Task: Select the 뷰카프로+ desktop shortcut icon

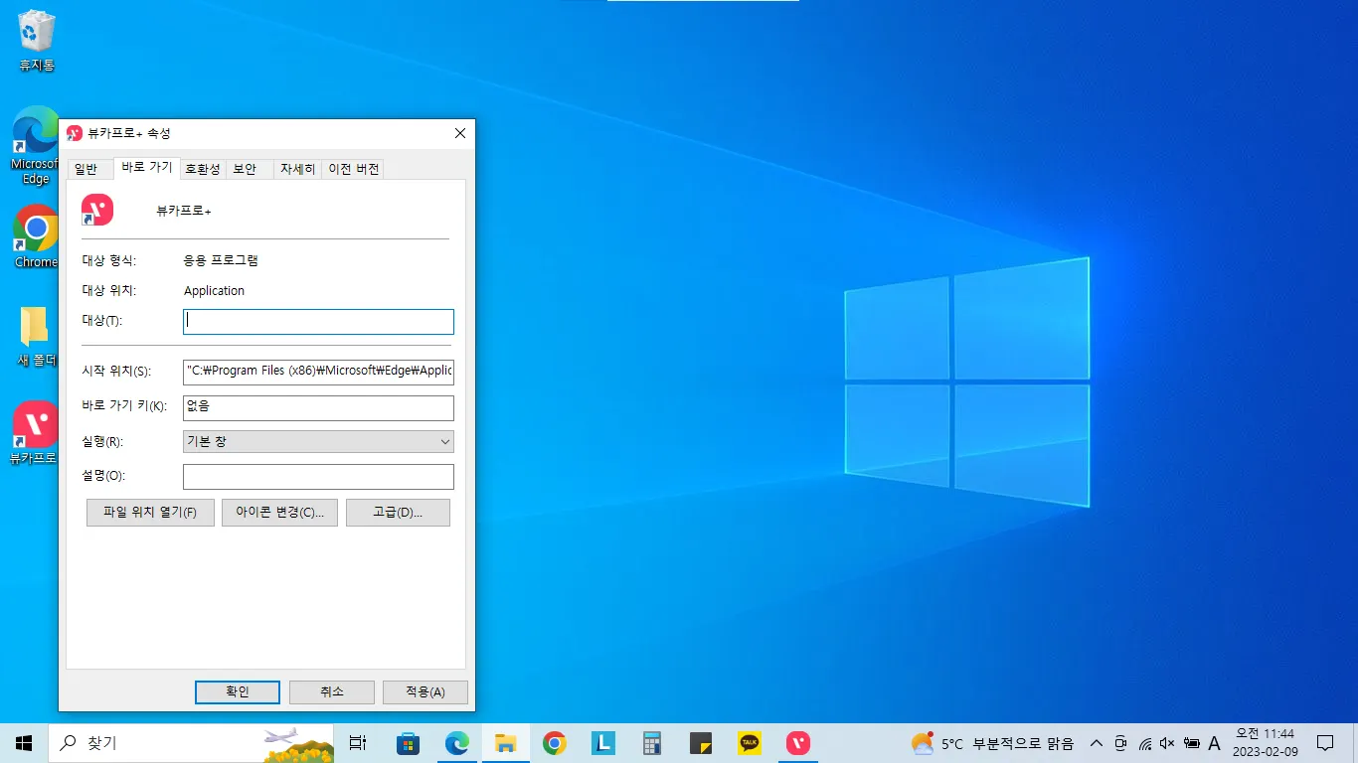Action: [34, 434]
